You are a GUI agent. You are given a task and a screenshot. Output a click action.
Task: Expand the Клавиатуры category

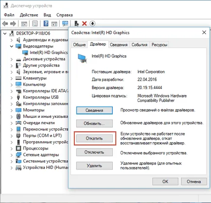click(12, 78)
